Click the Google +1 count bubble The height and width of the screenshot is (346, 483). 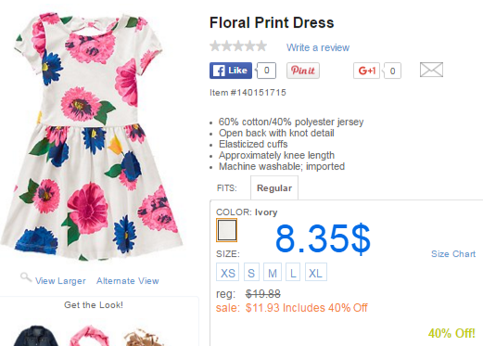click(391, 70)
